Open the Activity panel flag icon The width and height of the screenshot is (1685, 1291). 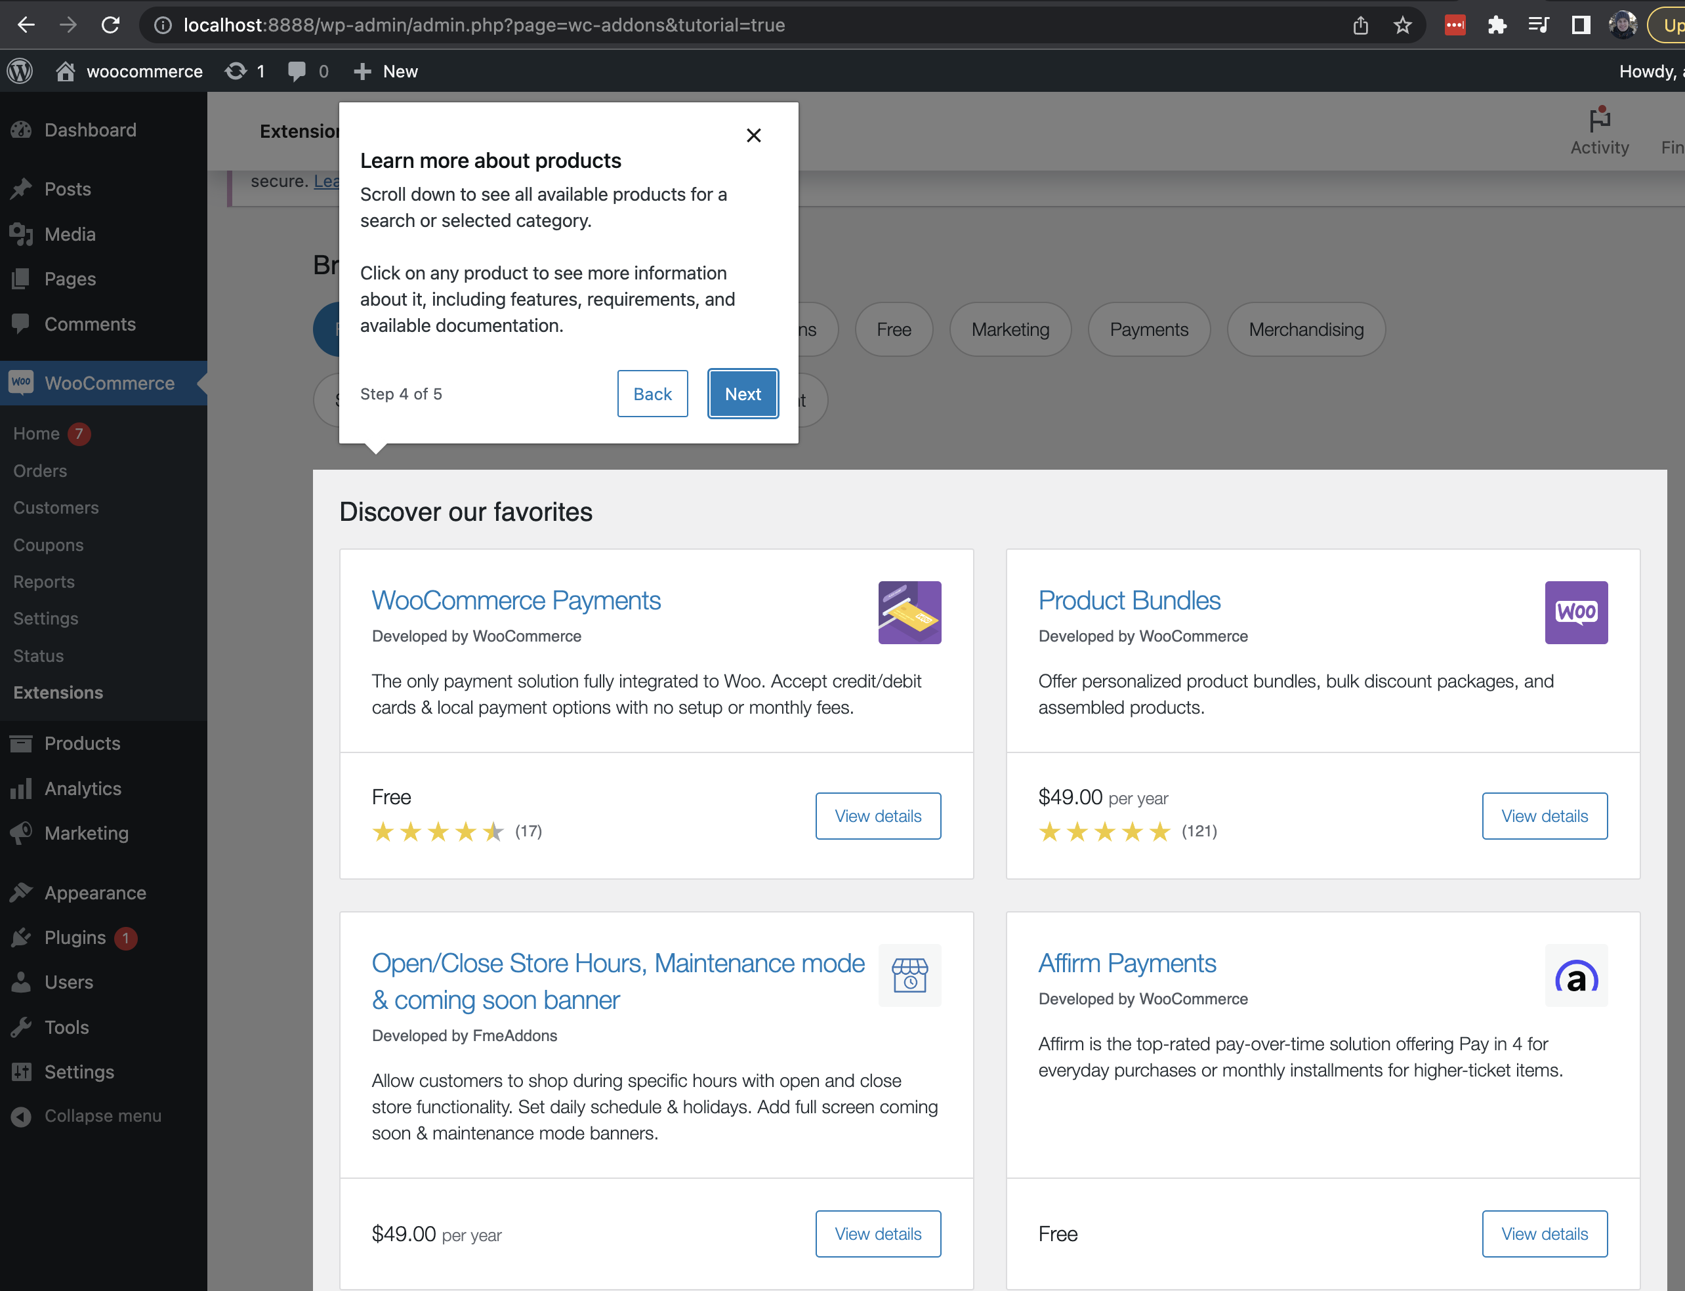(1600, 131)
